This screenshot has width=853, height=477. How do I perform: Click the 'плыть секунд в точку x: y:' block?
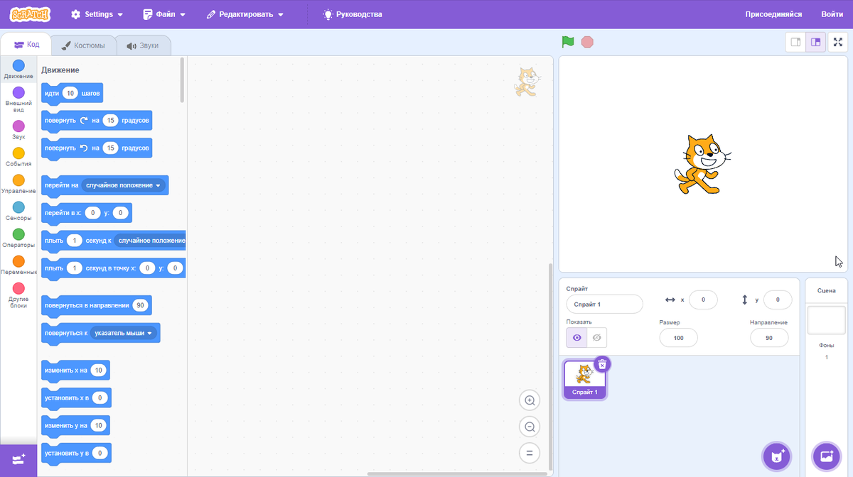pos(114,268)
